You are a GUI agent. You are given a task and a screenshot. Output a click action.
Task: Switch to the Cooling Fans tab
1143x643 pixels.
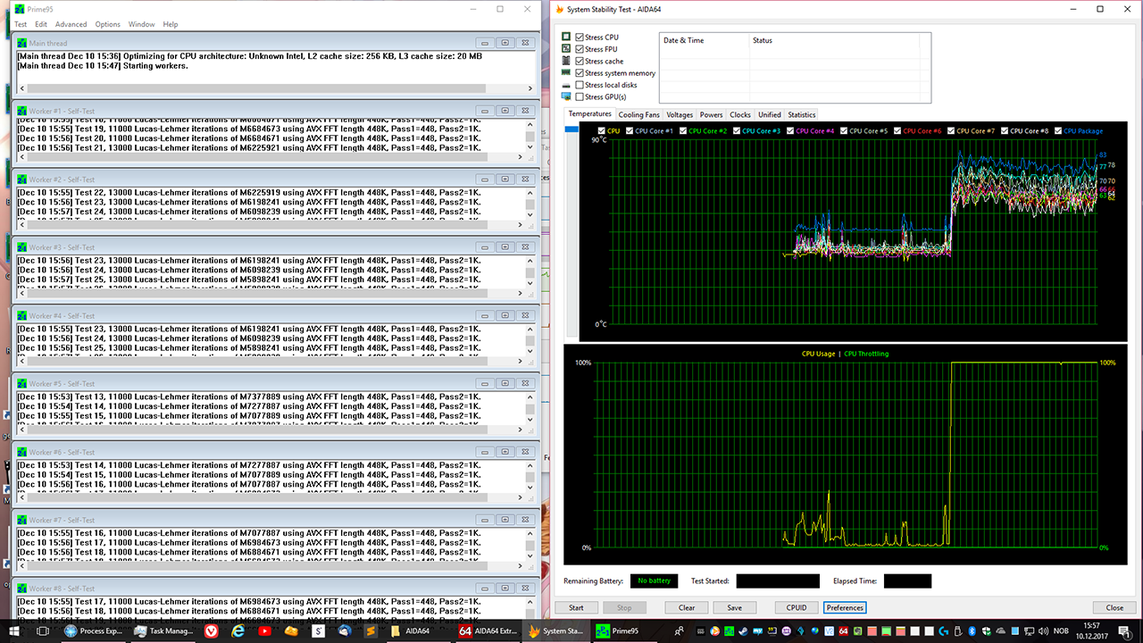click(x=638, y=115)
